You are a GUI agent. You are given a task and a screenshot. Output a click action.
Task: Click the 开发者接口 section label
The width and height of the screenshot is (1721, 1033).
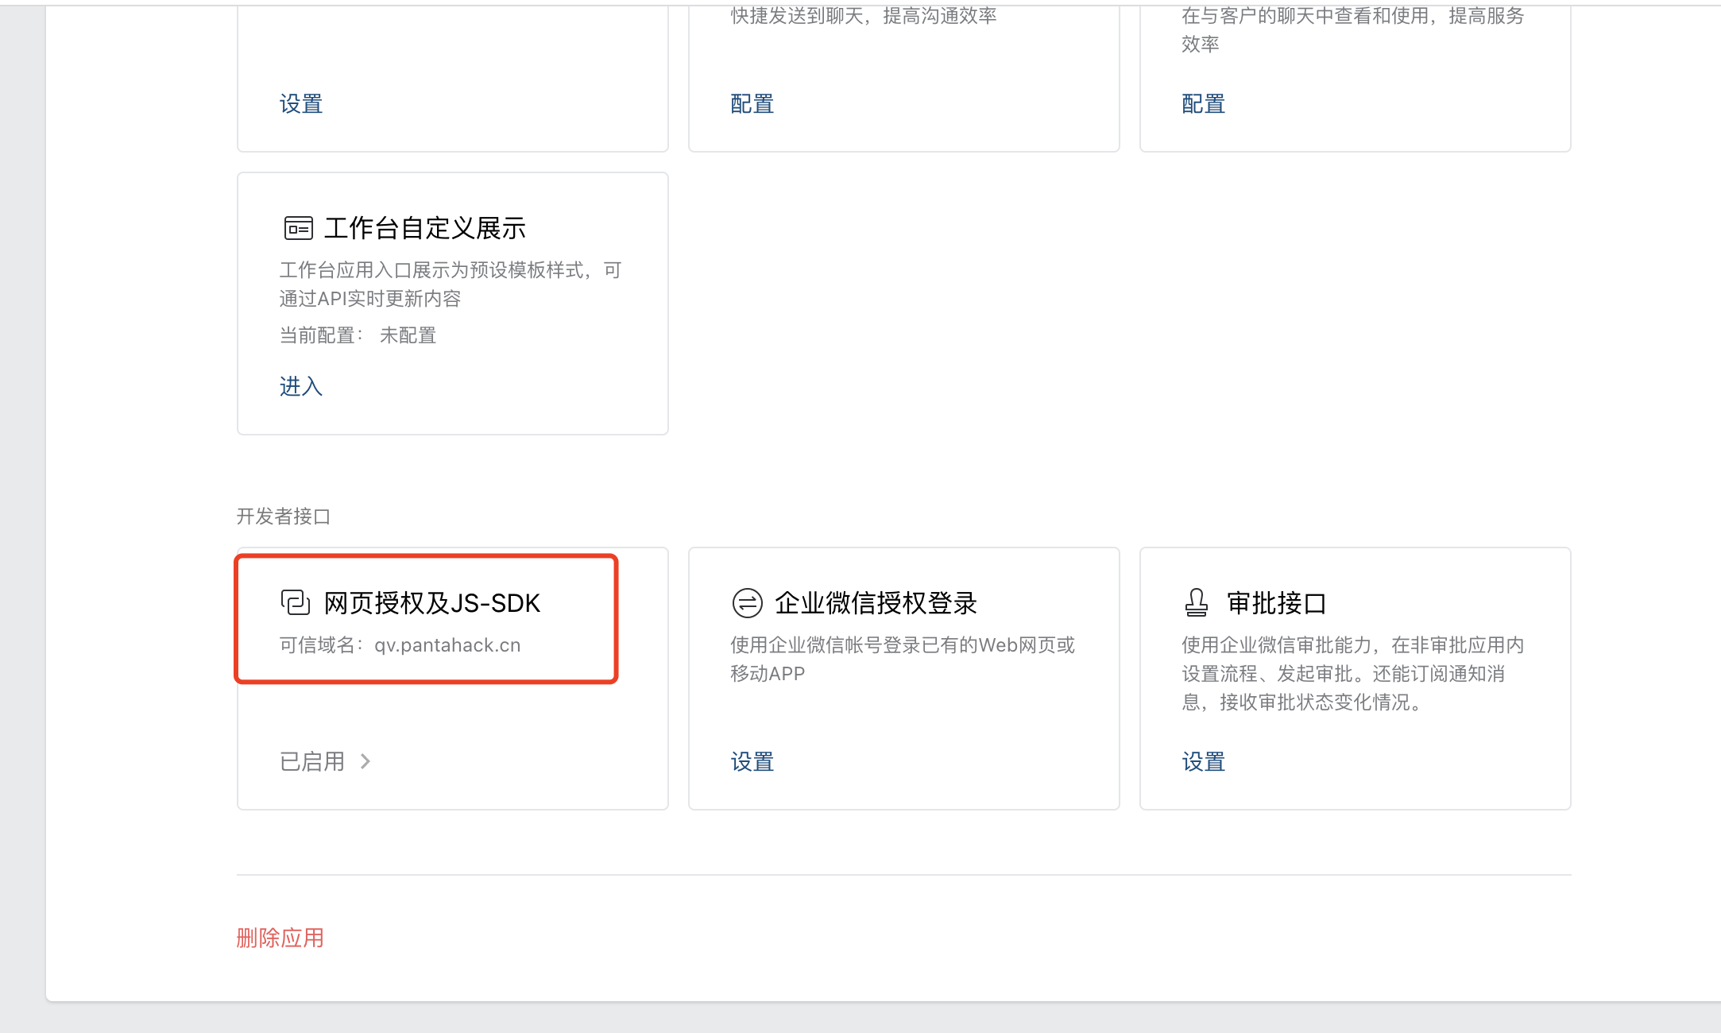point(284,516)
